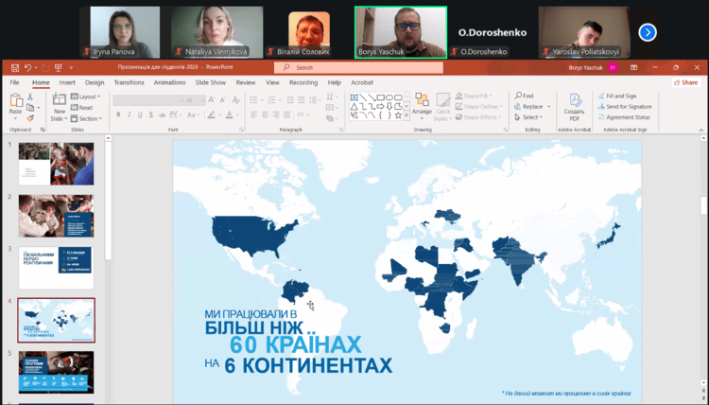Open the Section dropdown menu
The height and width of the screenshot is (405, 709).
(x=88, y=118)
